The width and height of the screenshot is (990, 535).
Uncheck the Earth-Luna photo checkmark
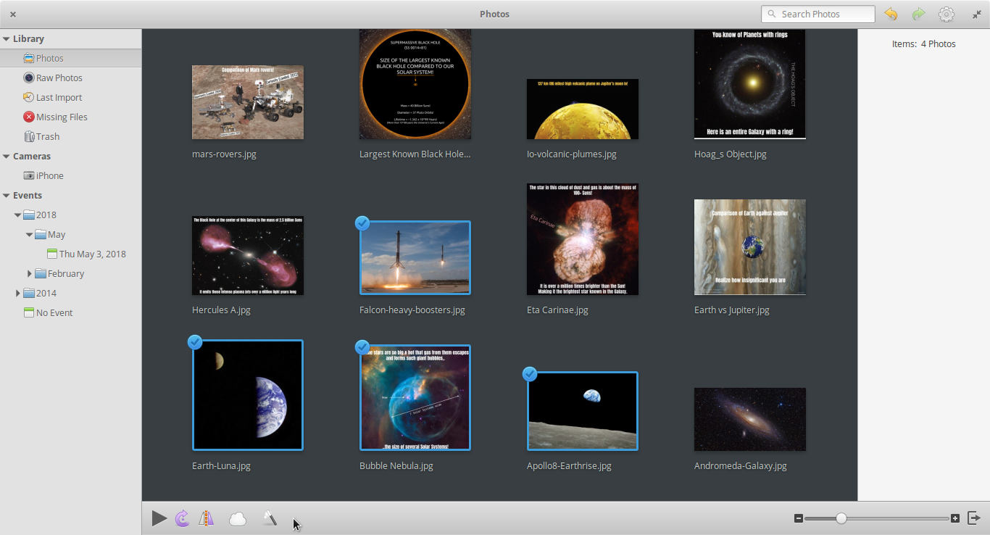pyautogui.click(x=195, y=342)
